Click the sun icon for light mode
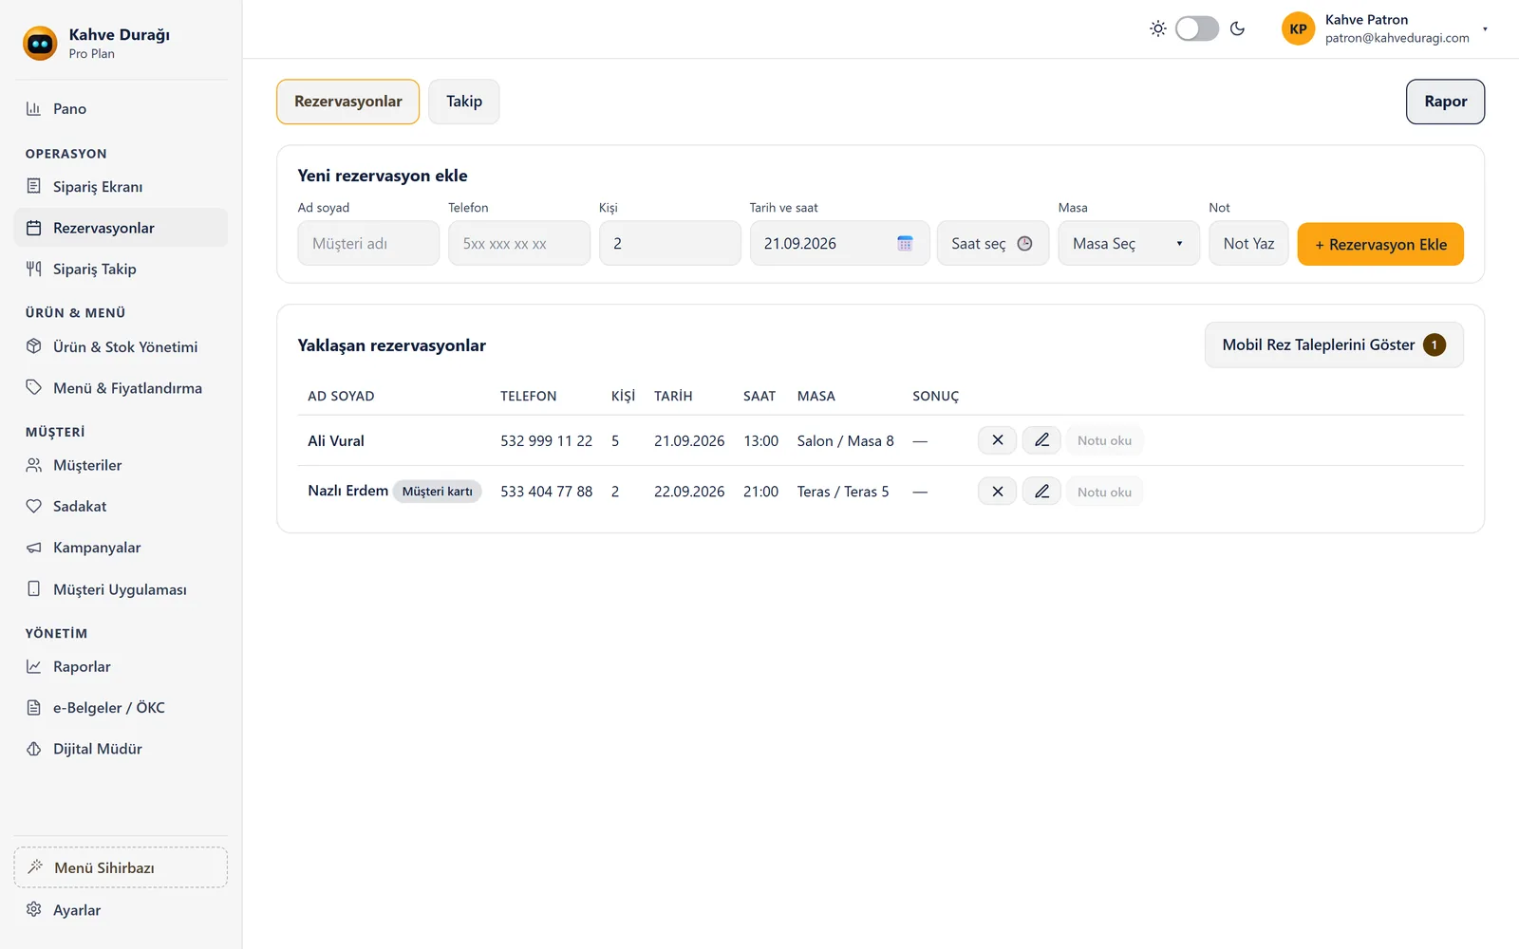Viewport: 1519px width, 949px height. 1158,28
